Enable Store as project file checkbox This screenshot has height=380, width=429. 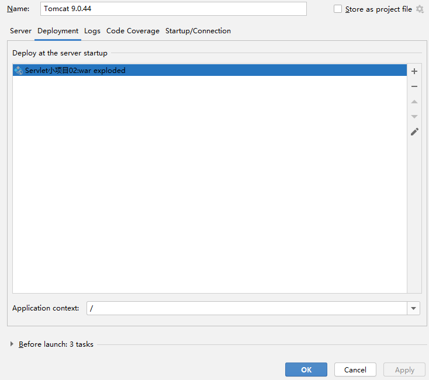(338, 9)
